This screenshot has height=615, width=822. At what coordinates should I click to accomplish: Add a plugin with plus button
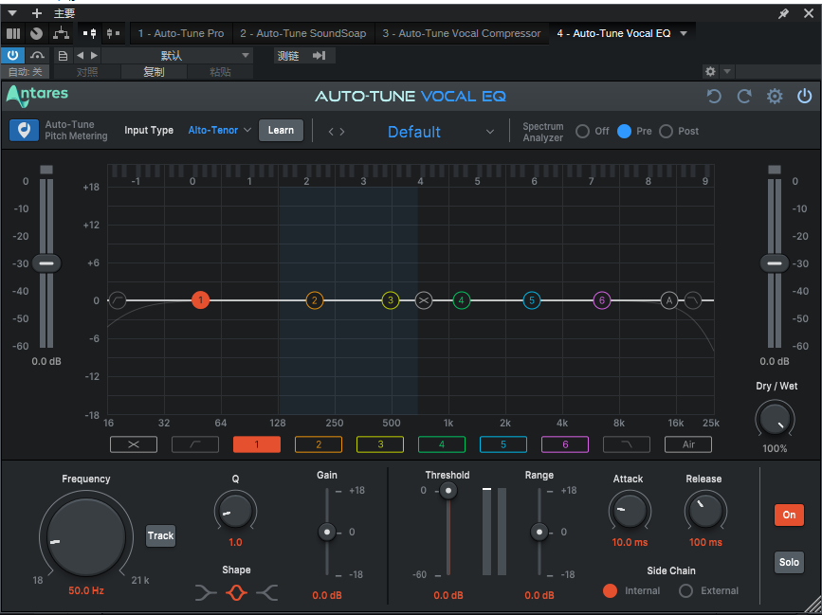click(x=37, y=13)
